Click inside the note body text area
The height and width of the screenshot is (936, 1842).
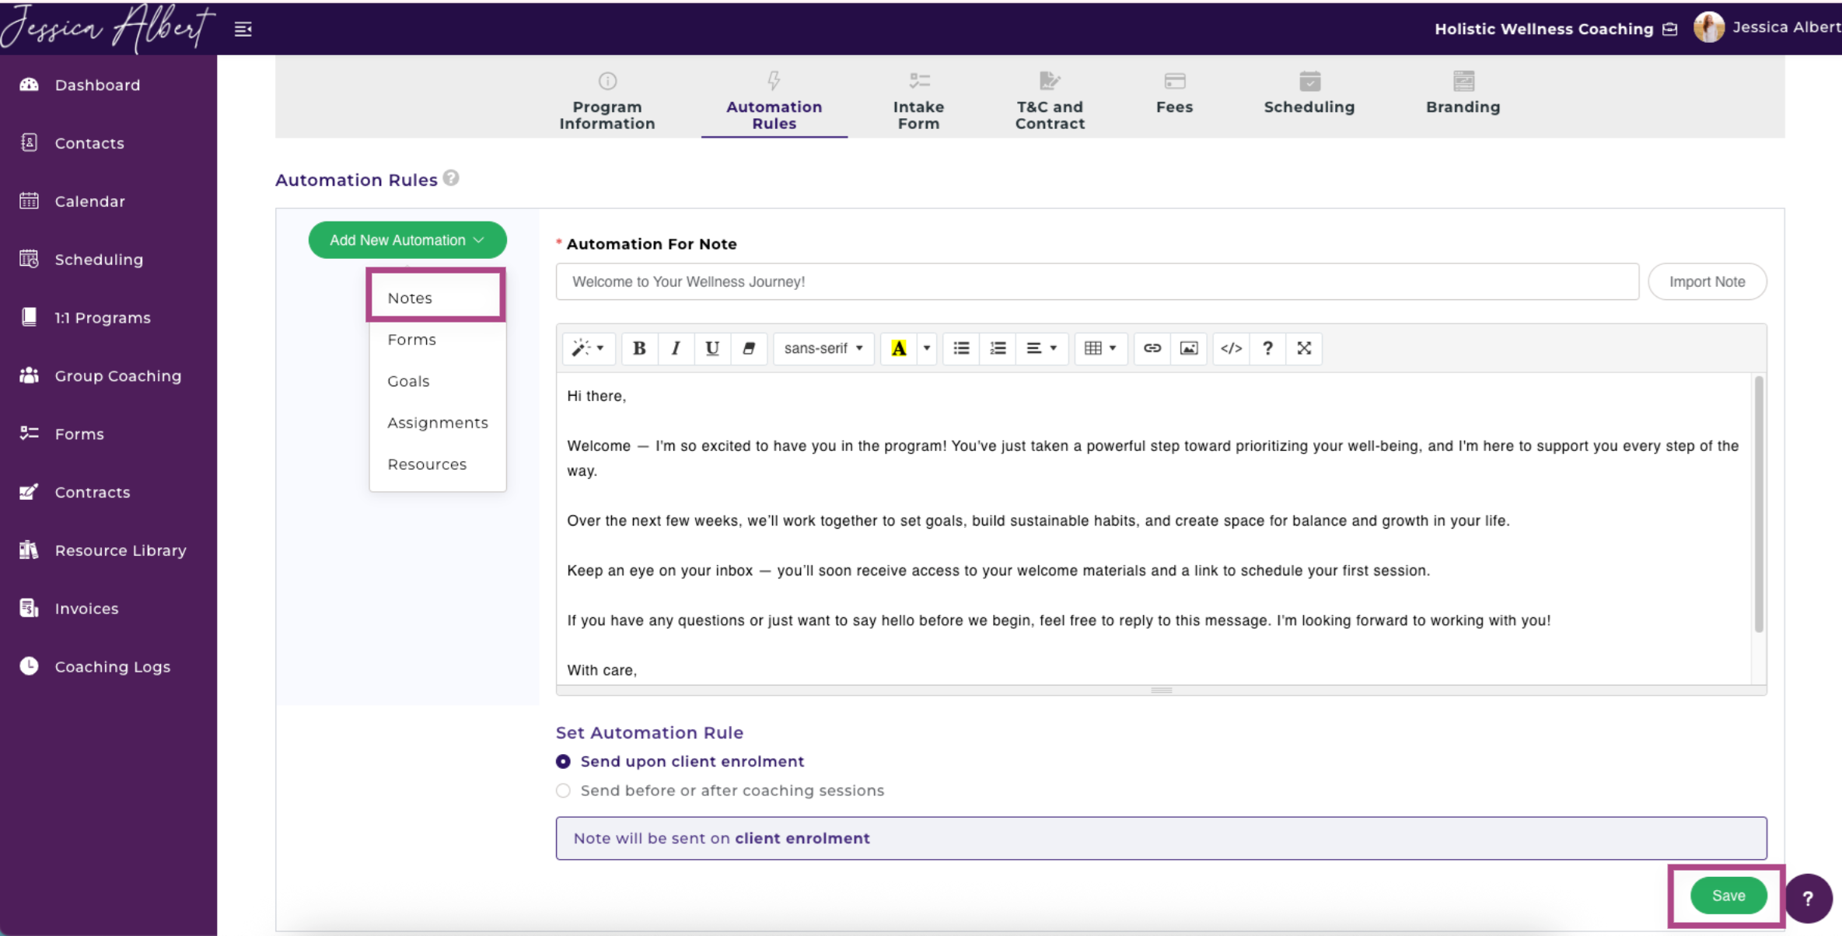click(1154, 529)
